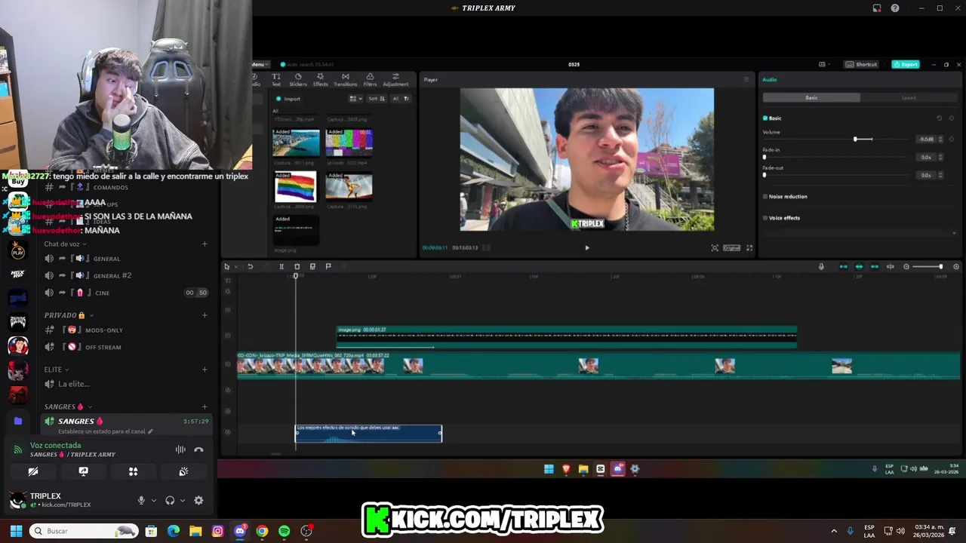
Task: Click the timeline freeze/crop icon beside delete
Action: pyautogui.click(x=312, y=266)
